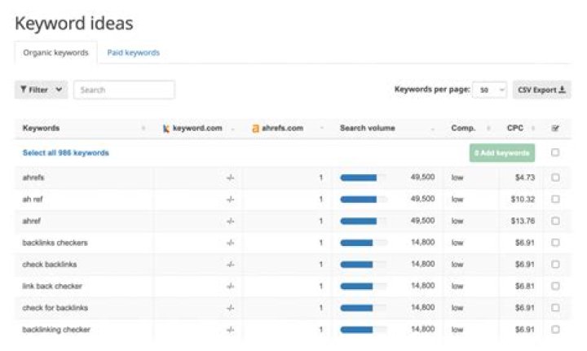Open the Filter dropdown
The height and width of the screenshot is (351, 587).
(41, 90)
